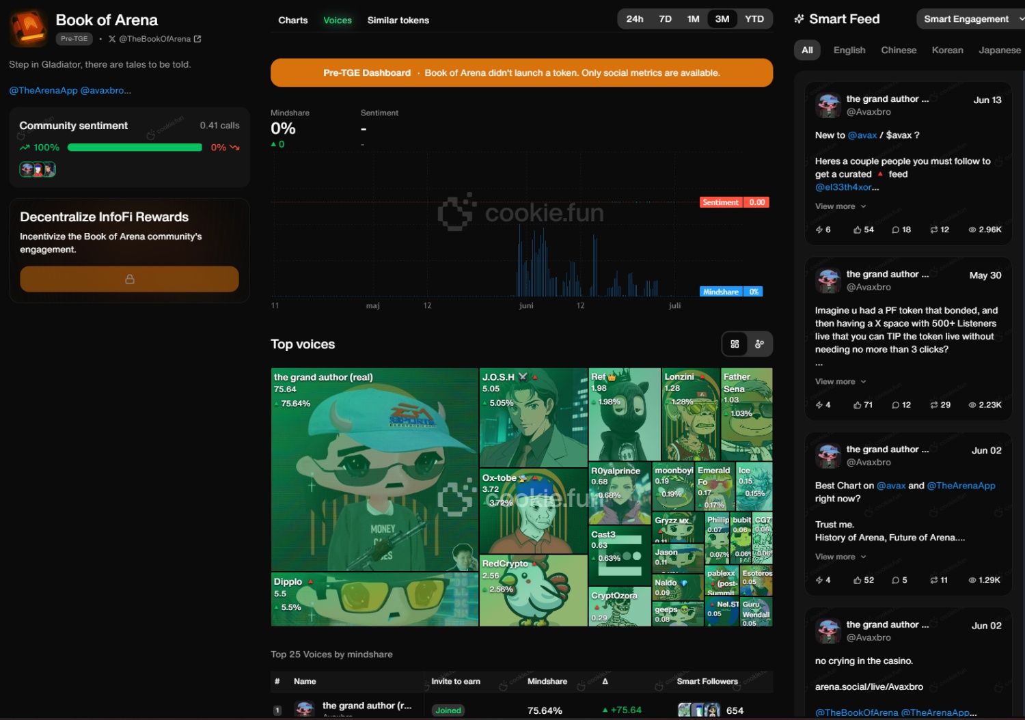
Task: Click the comment icon on the Jun 02 post
Action: (895, 580)
